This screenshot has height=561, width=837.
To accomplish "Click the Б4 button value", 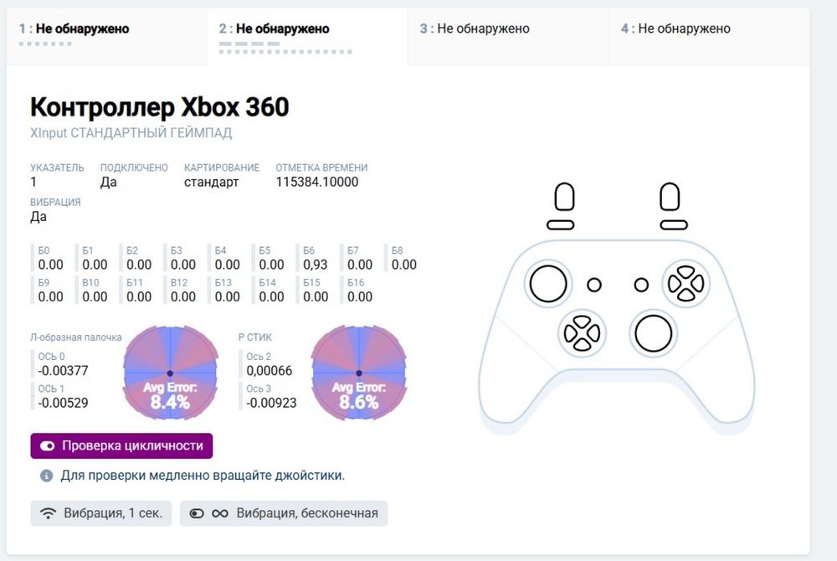I will click(227, 265).
